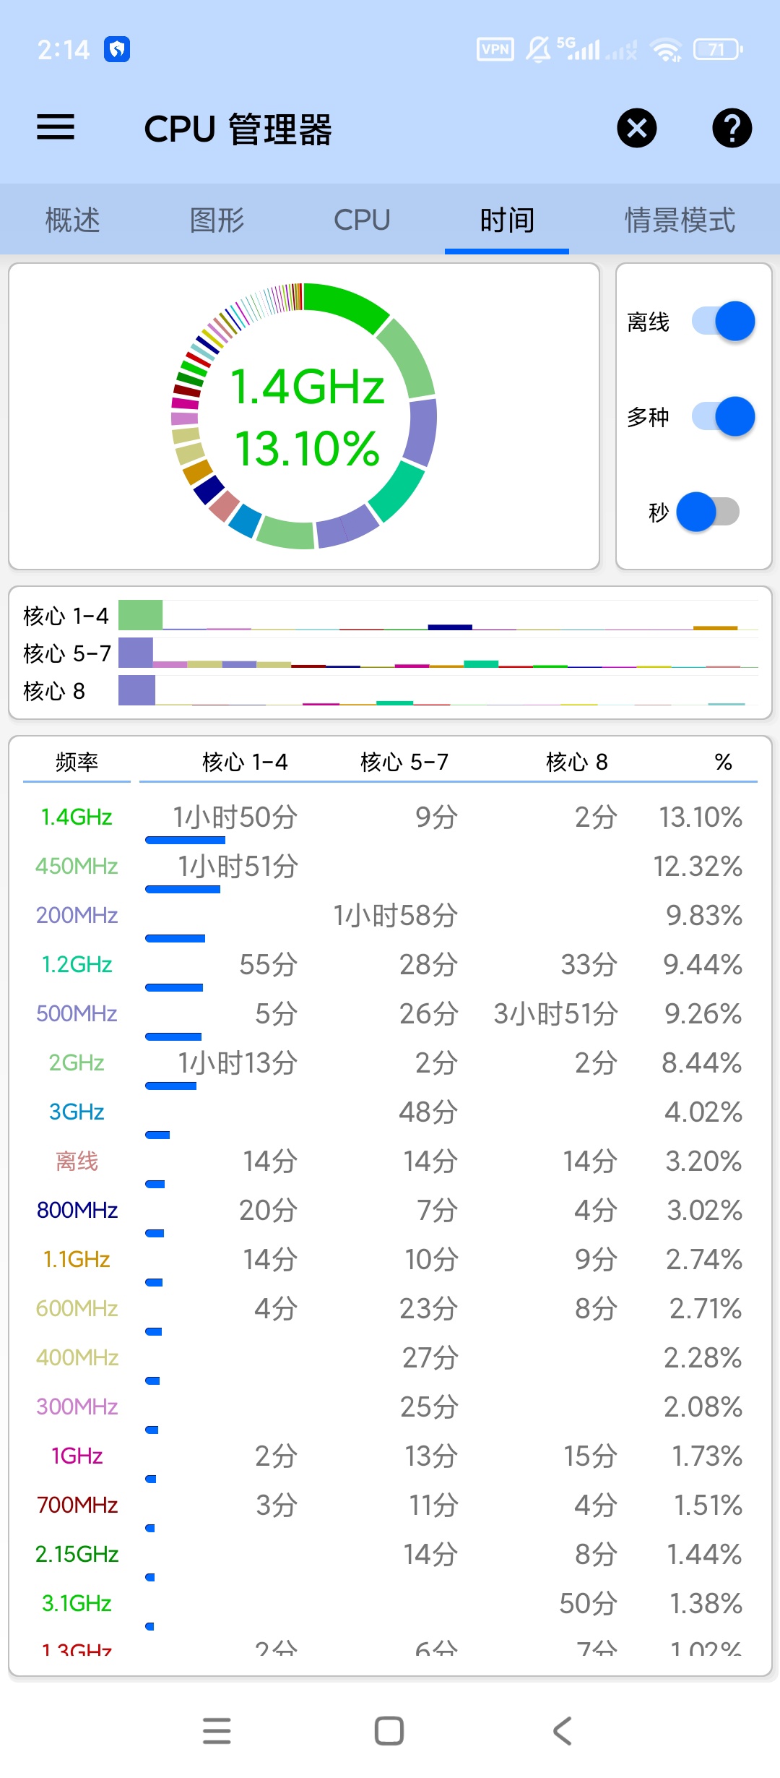Sort by the 频率 column header
The image size is (780, 1778).
[77, 762]
